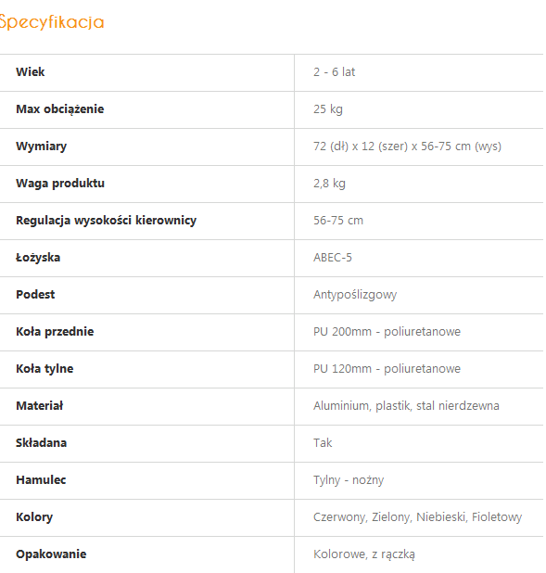
Task: Select the Podest row label
Action: [35, 295]
